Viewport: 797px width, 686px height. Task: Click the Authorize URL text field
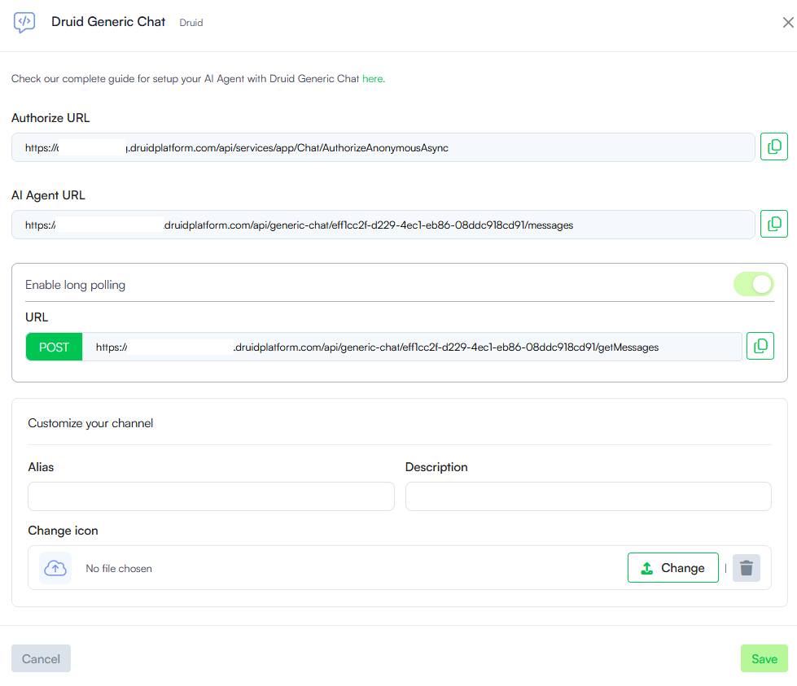(383, 148)
